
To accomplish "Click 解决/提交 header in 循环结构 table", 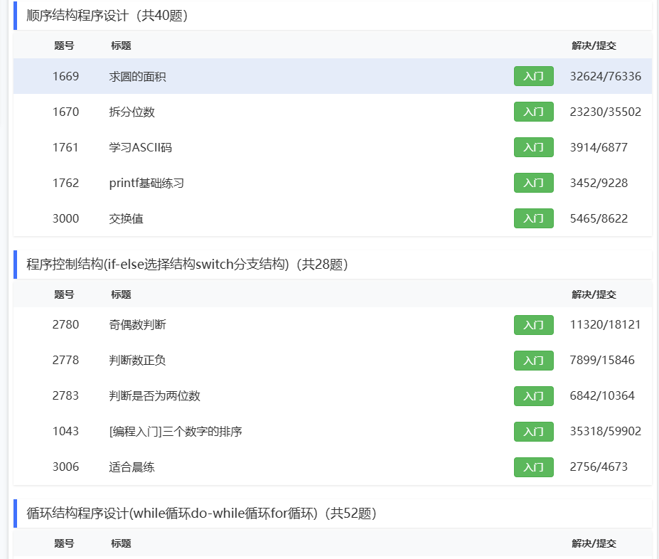I will point(594,543).
